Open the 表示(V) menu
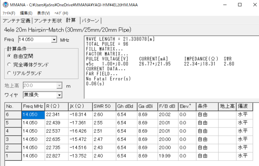This screenshot has height=166, width=259. coord(44,13)
